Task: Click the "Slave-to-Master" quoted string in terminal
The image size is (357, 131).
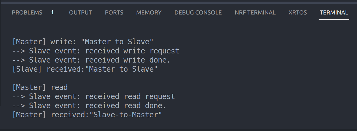Action: coord(126,115)
